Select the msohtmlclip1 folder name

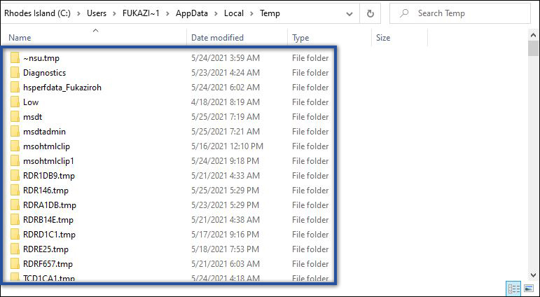click(48, 161)
